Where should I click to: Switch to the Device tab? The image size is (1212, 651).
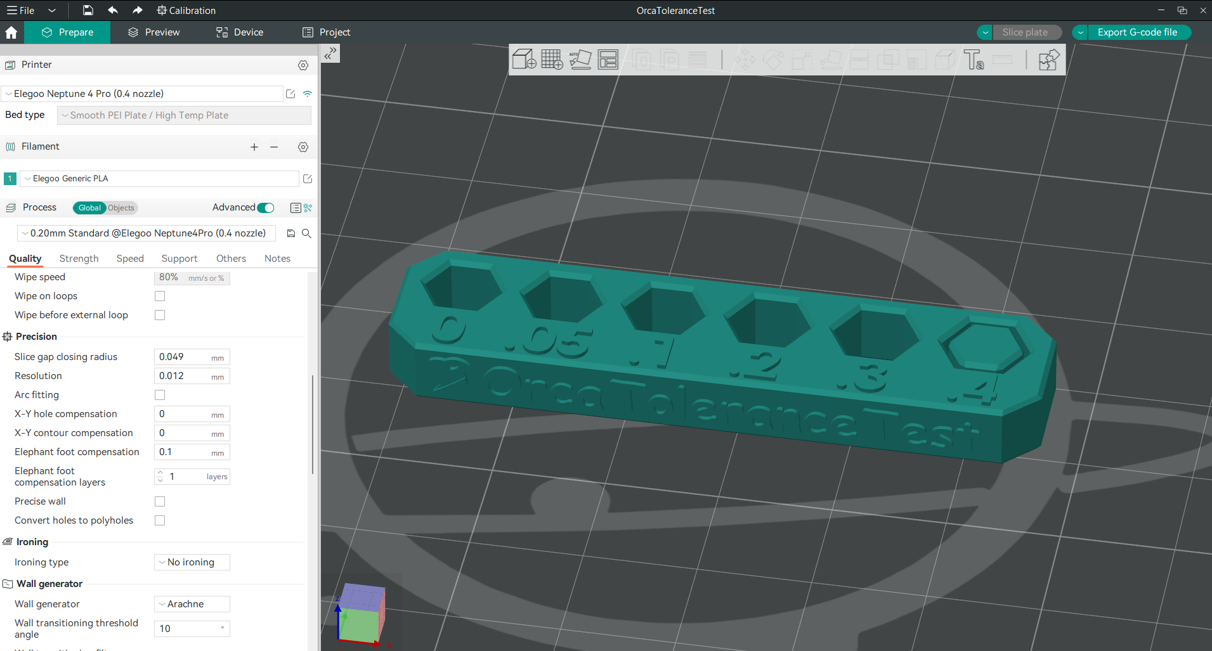point(240,32)
